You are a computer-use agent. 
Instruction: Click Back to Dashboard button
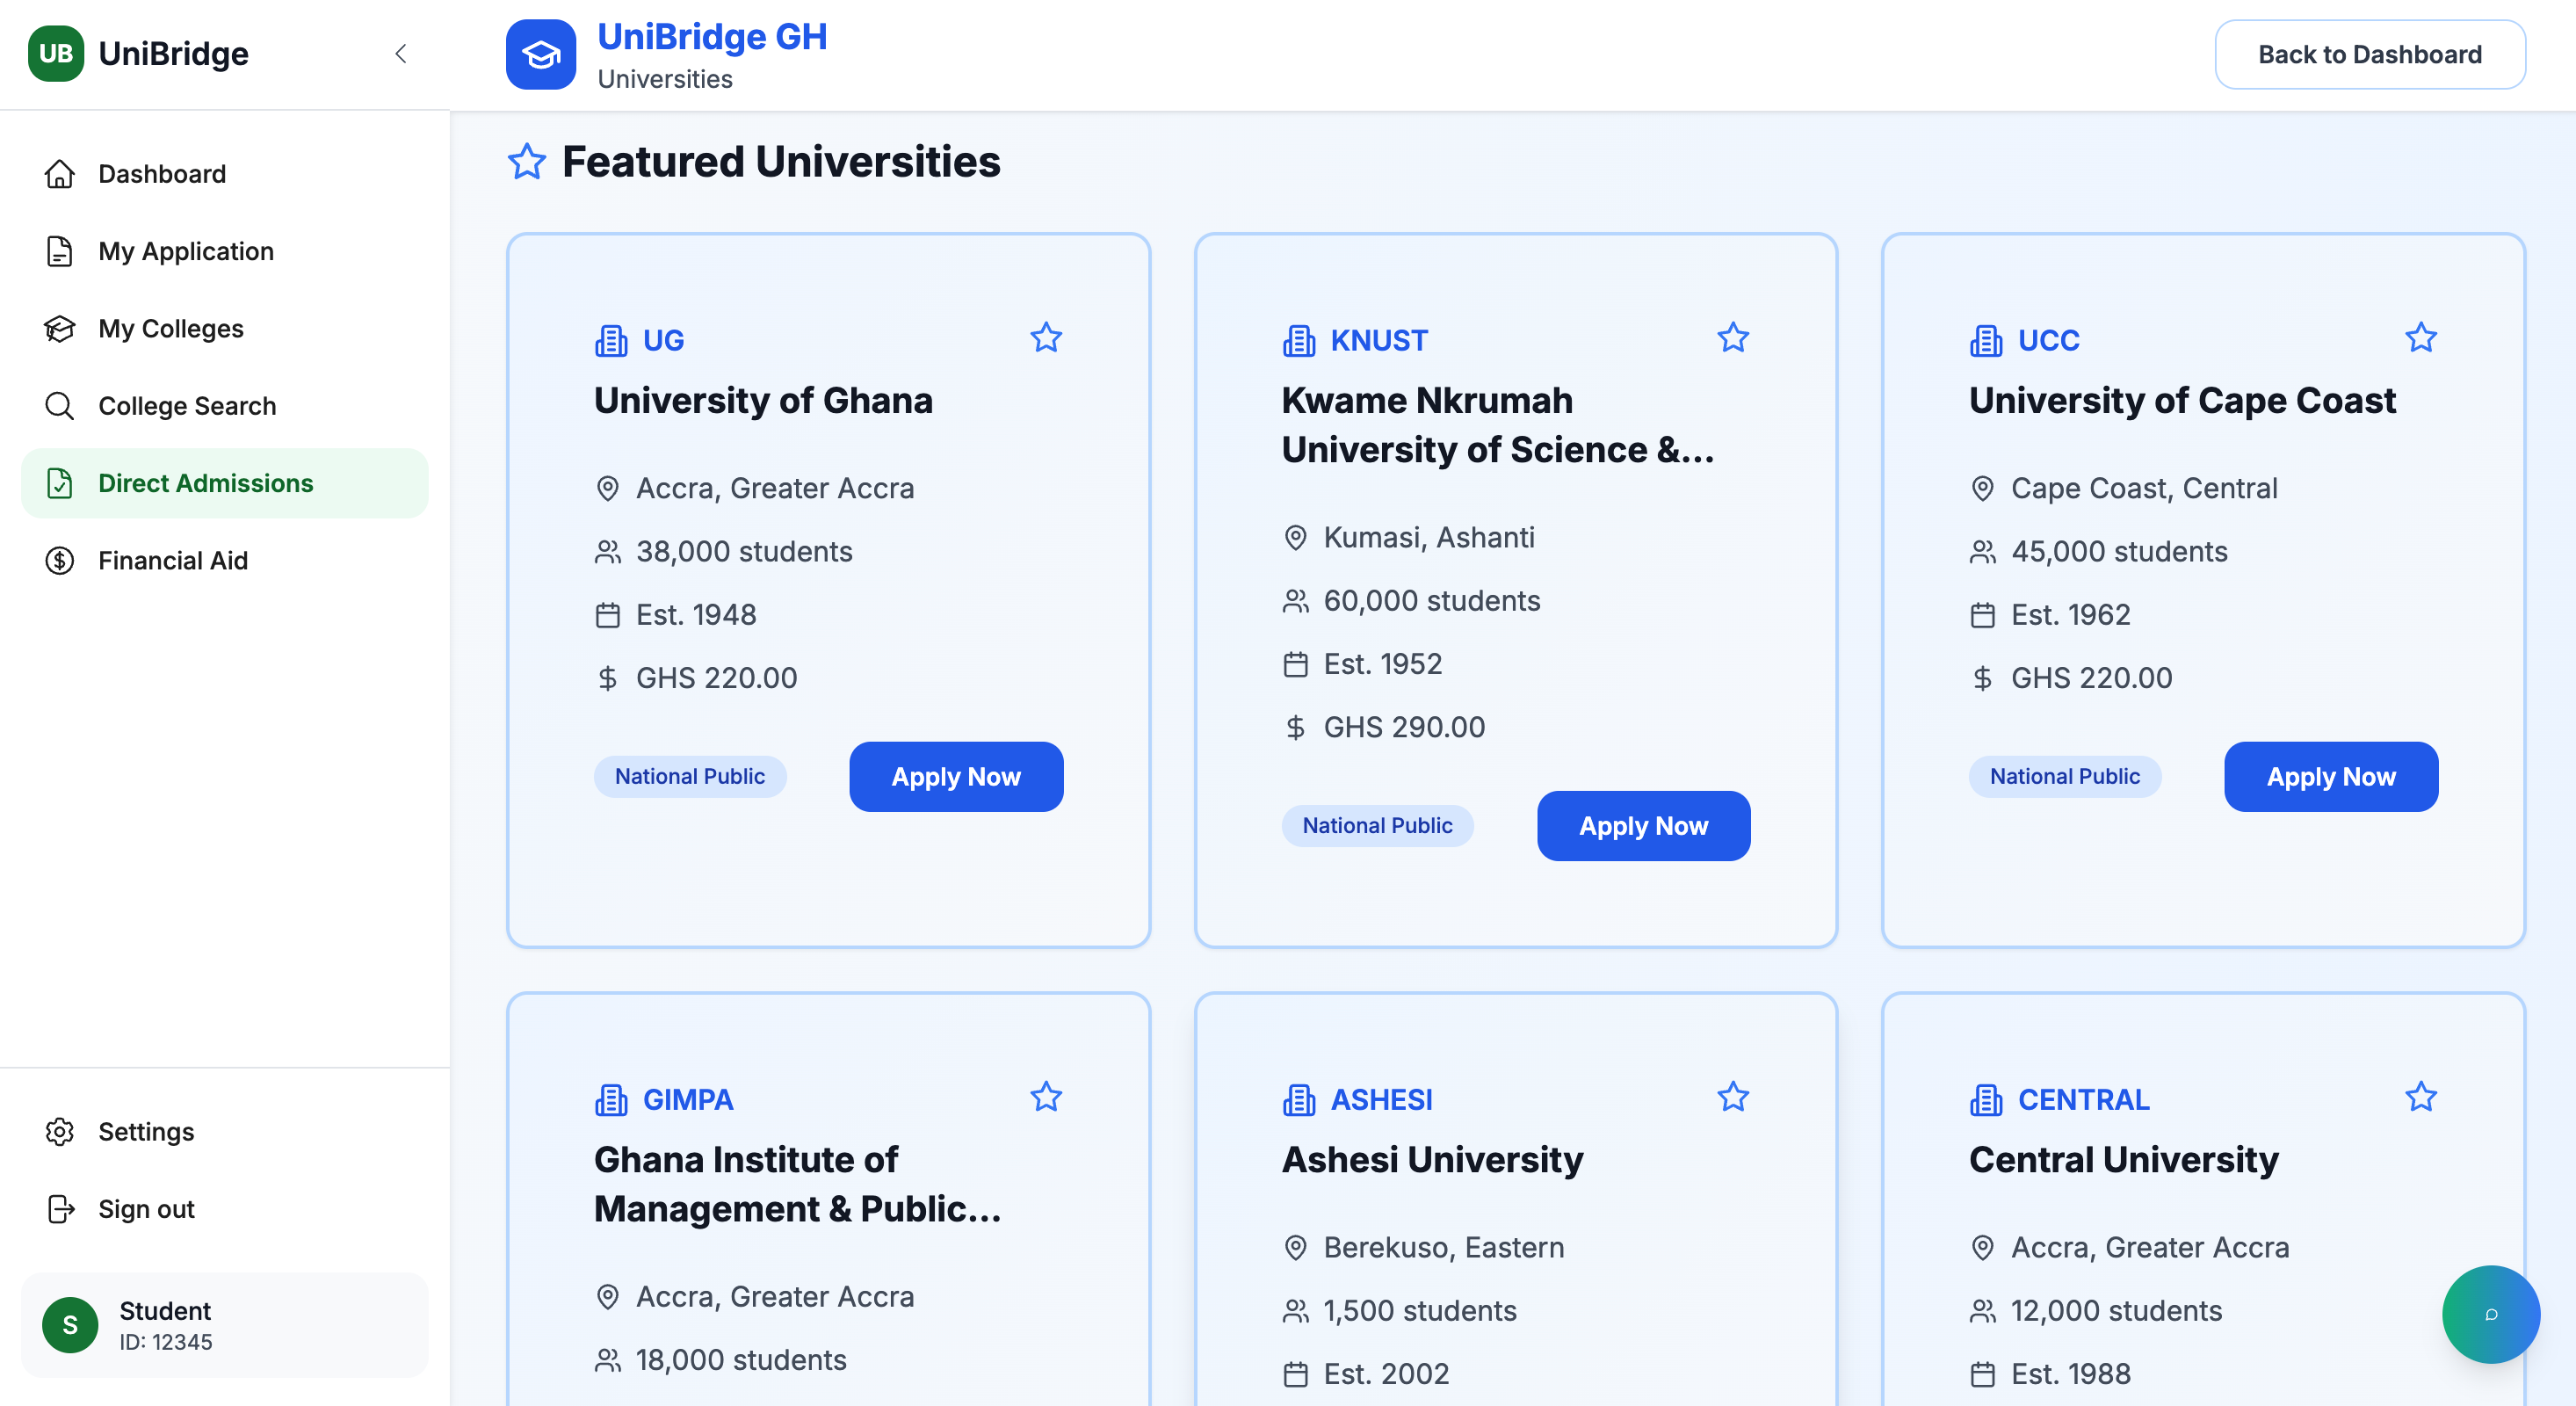point(2369,55)
